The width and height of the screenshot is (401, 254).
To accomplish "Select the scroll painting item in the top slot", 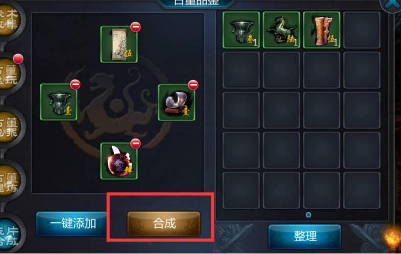I will pos(119,44).
